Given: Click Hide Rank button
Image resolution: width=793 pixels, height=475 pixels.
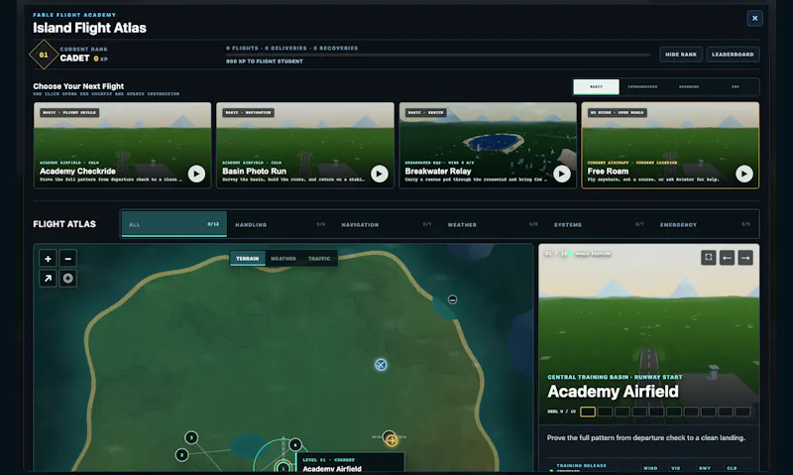Looking at the screenshot, I should [681, 55].
